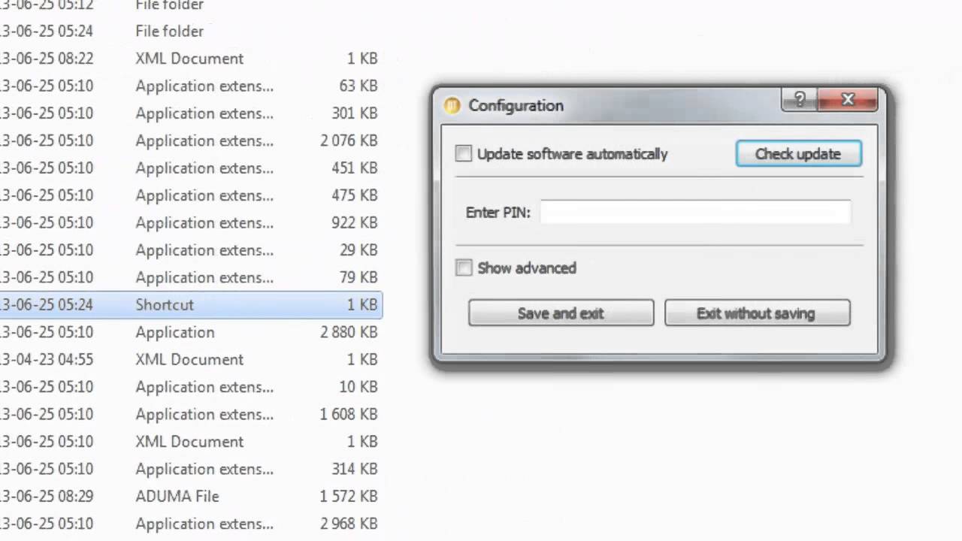This screenshot has height=541, width=962.
Task: Click Save and exit button
Action: (x=561, y=313)
